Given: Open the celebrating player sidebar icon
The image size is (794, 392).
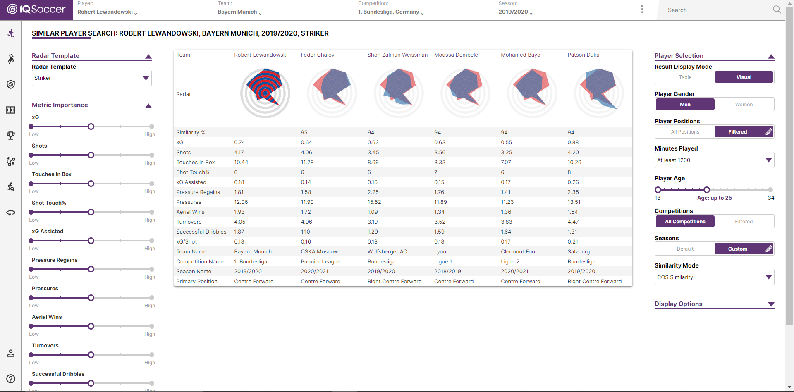Looking at the screenshot, I should click(x=11, y=59).
